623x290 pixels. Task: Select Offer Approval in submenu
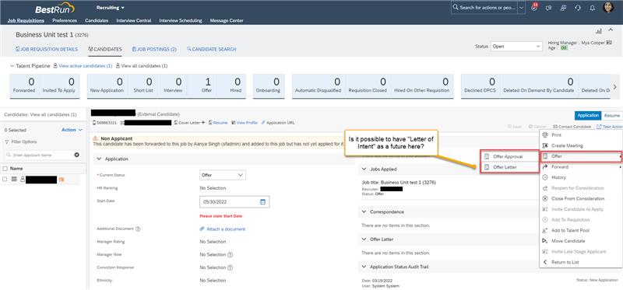[x=509, y=157]
